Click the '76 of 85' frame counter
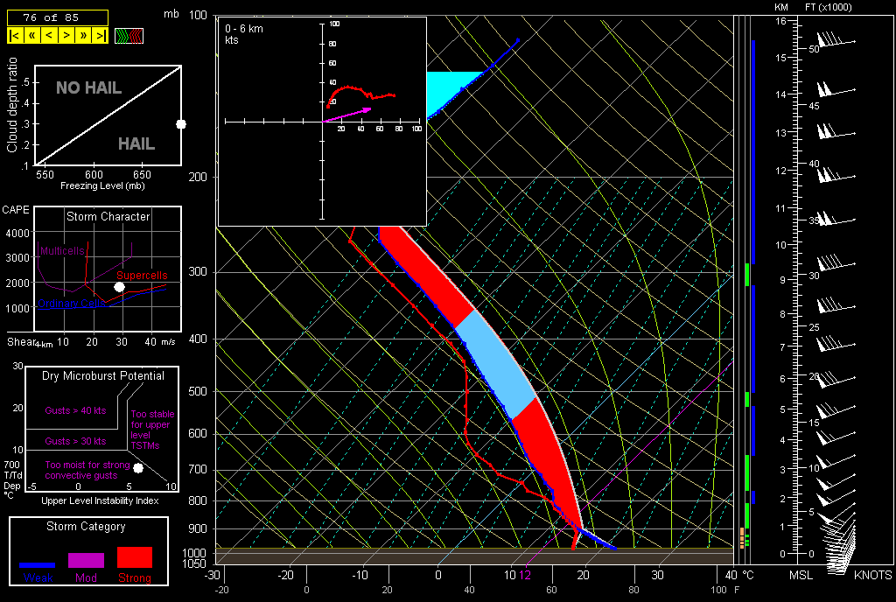 coord(57,17)
